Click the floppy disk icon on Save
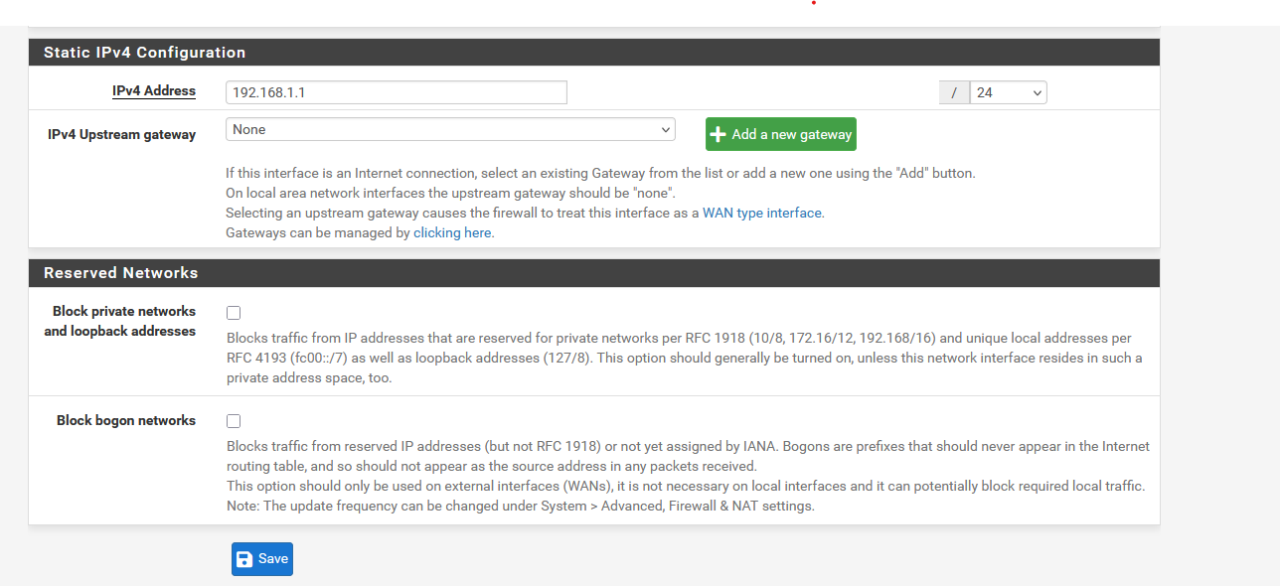1280x586 pixels. (x=244, y=559)
